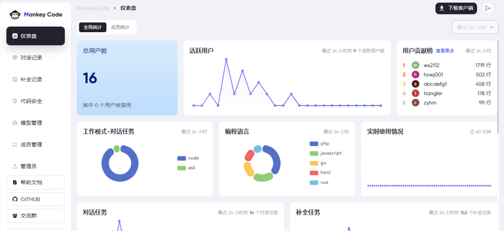Open 补全记录 in the sidebar
This screenshot has height=231, width=504.
[x=35, y=79]
